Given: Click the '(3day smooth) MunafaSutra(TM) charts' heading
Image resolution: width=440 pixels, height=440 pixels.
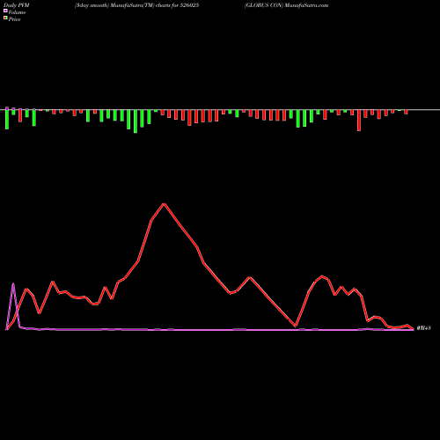Looking at the screenshot, I should point(136,5).
